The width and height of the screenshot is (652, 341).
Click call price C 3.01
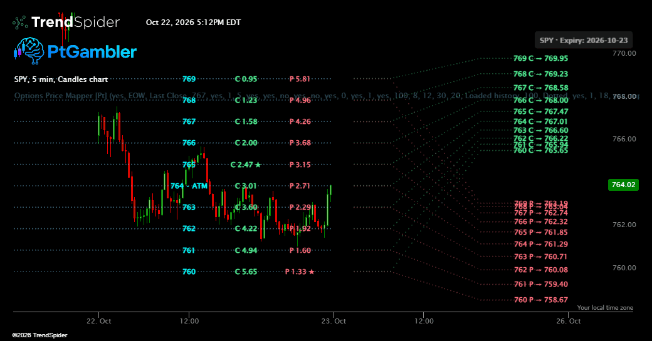pos(246,186)
